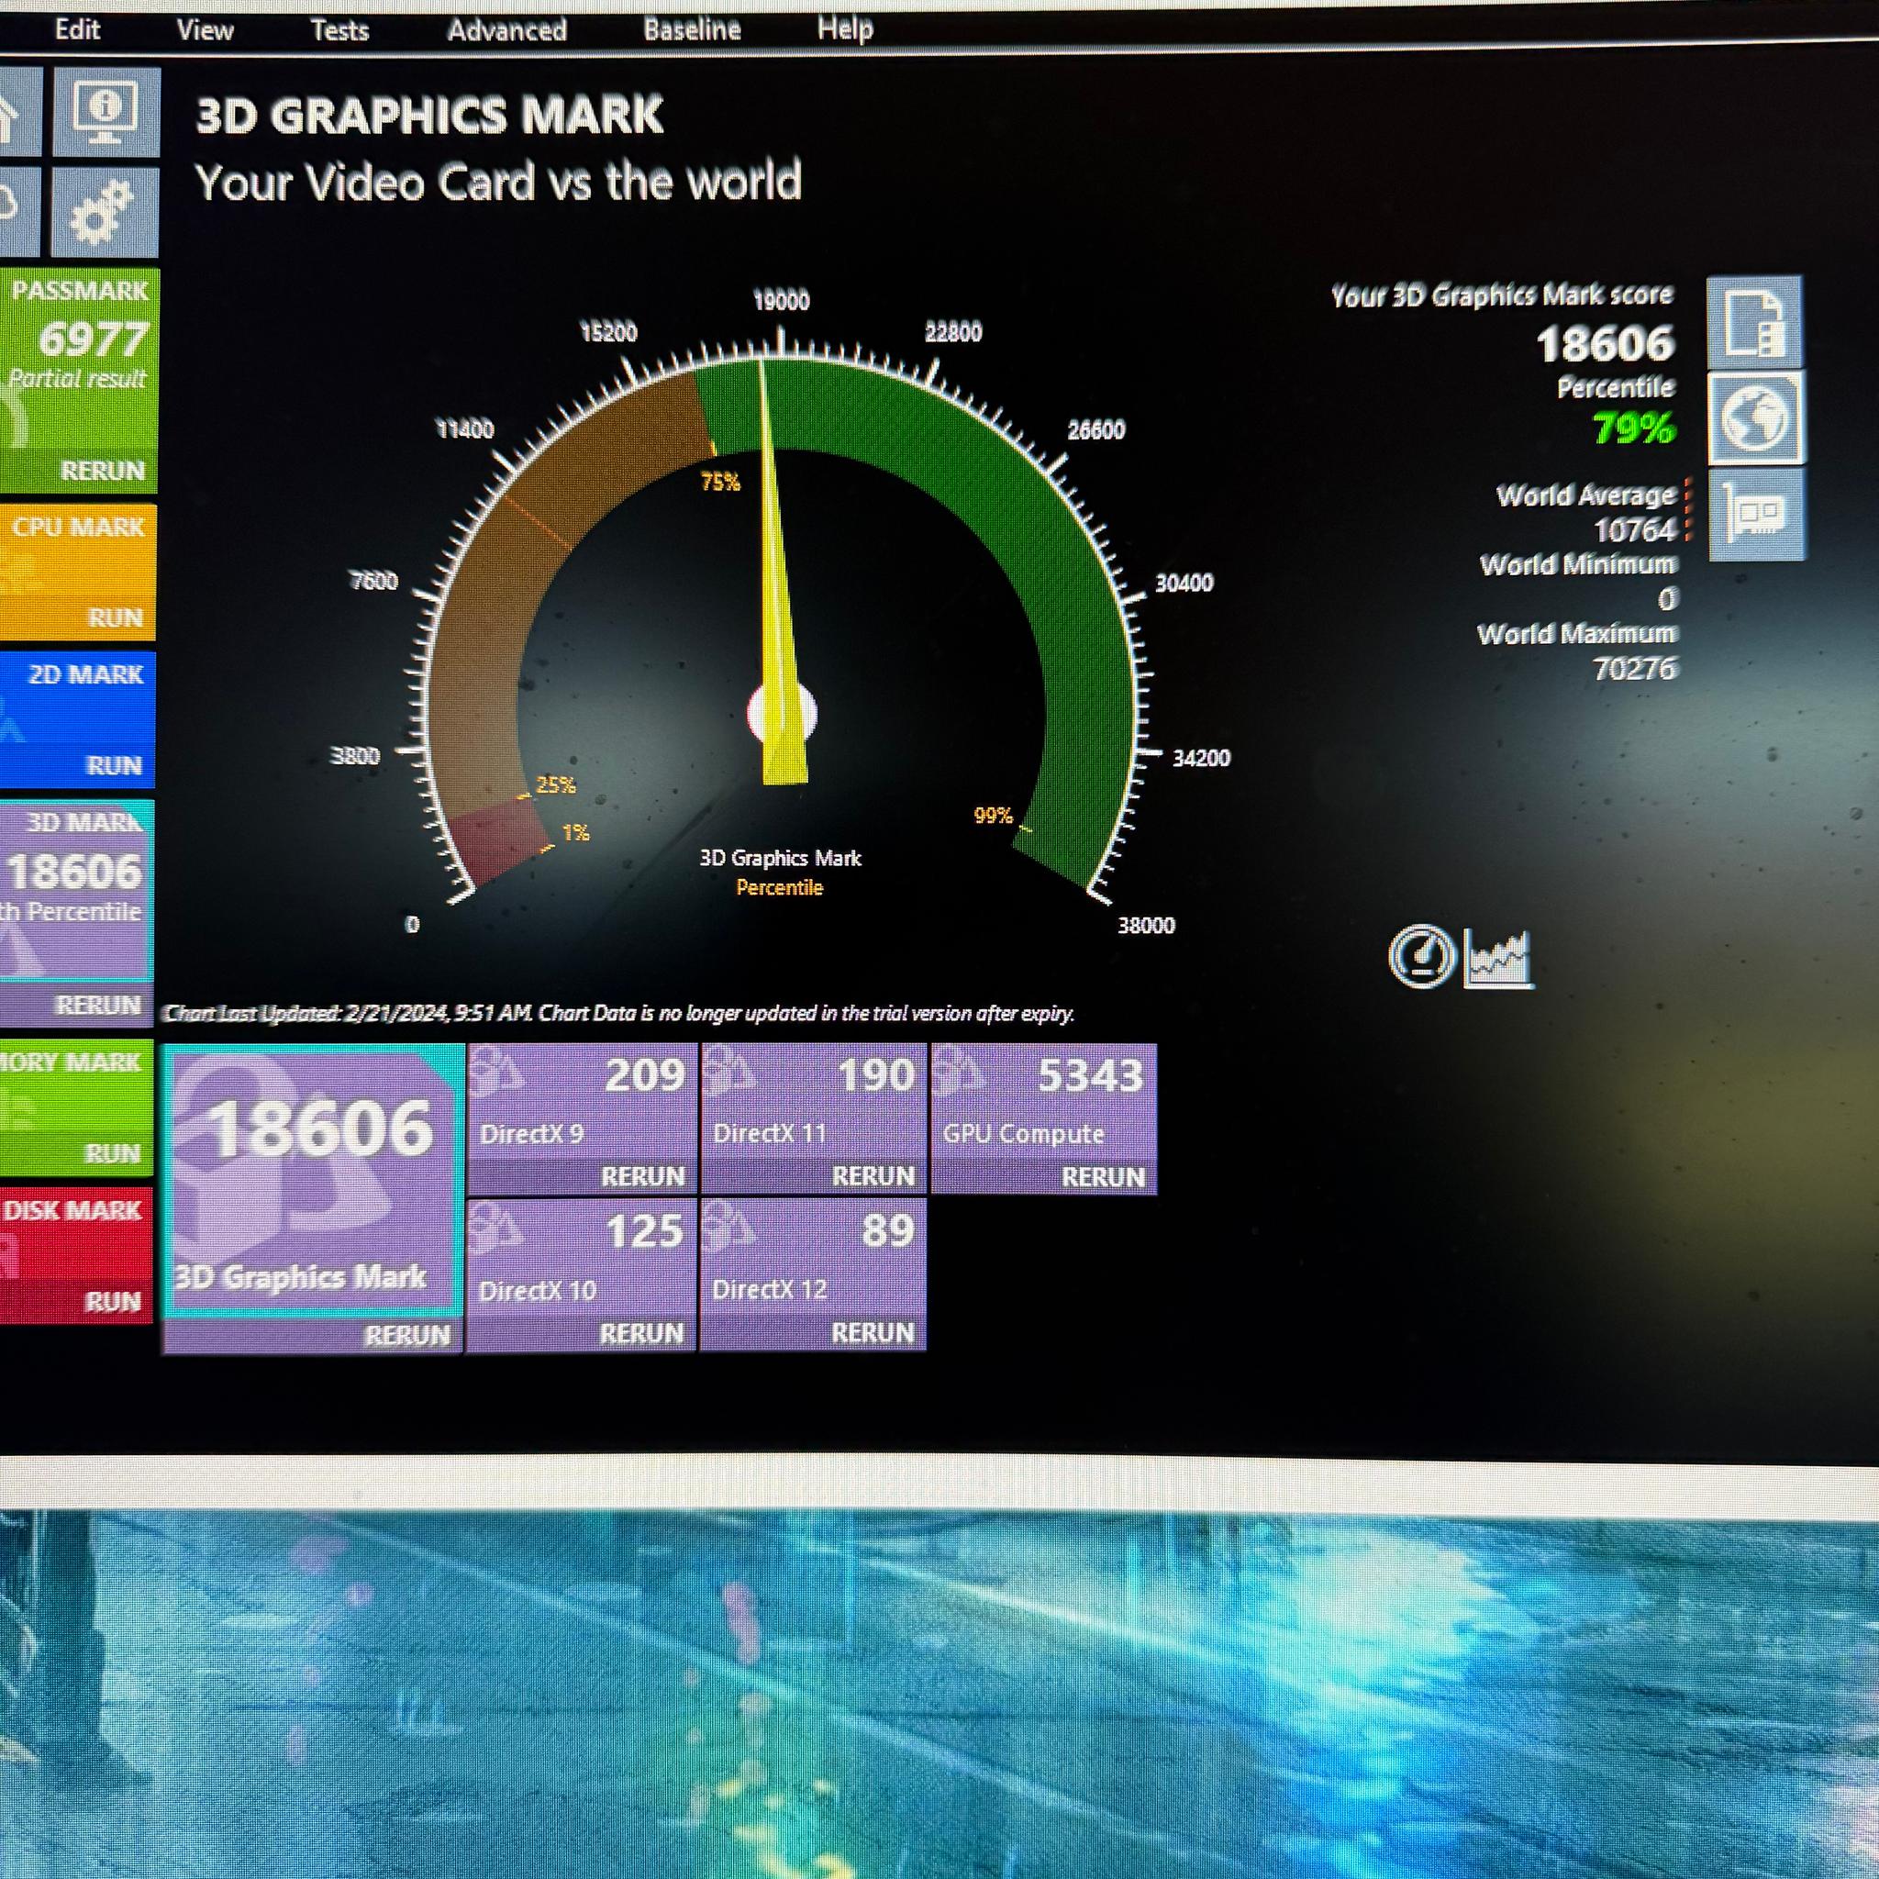Click the orange 'Percentile' label below the gauge

[x=779, y=888]
